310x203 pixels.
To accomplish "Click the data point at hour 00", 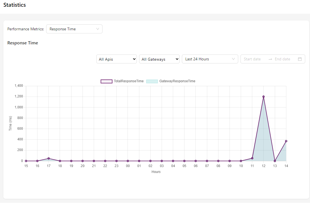I will (x=128, y=161).
